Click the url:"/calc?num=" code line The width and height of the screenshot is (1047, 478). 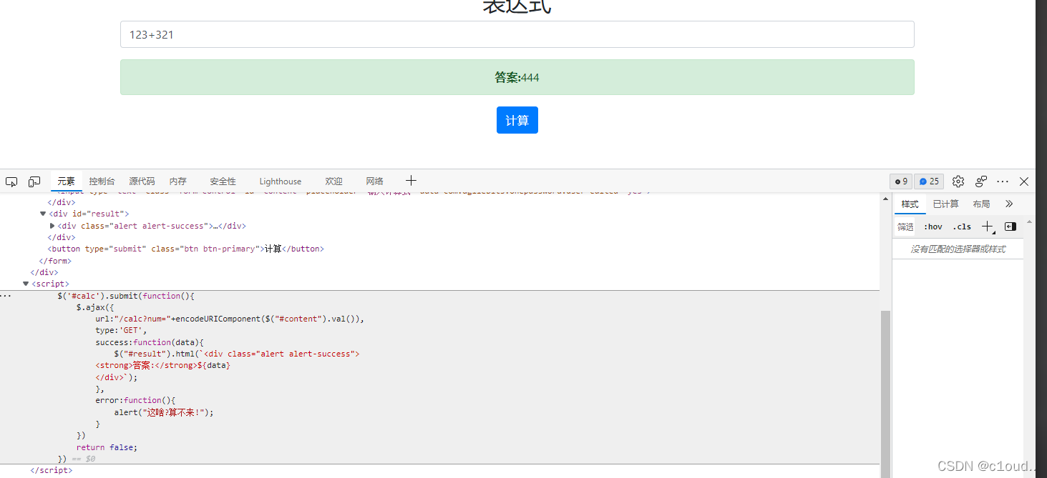230,319
